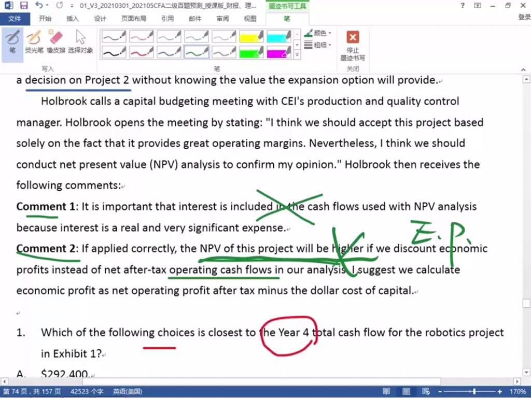The height and width of the screenshot is (398, 531).
Task: Click the zoom in plus button
Action: coord(499,392)
